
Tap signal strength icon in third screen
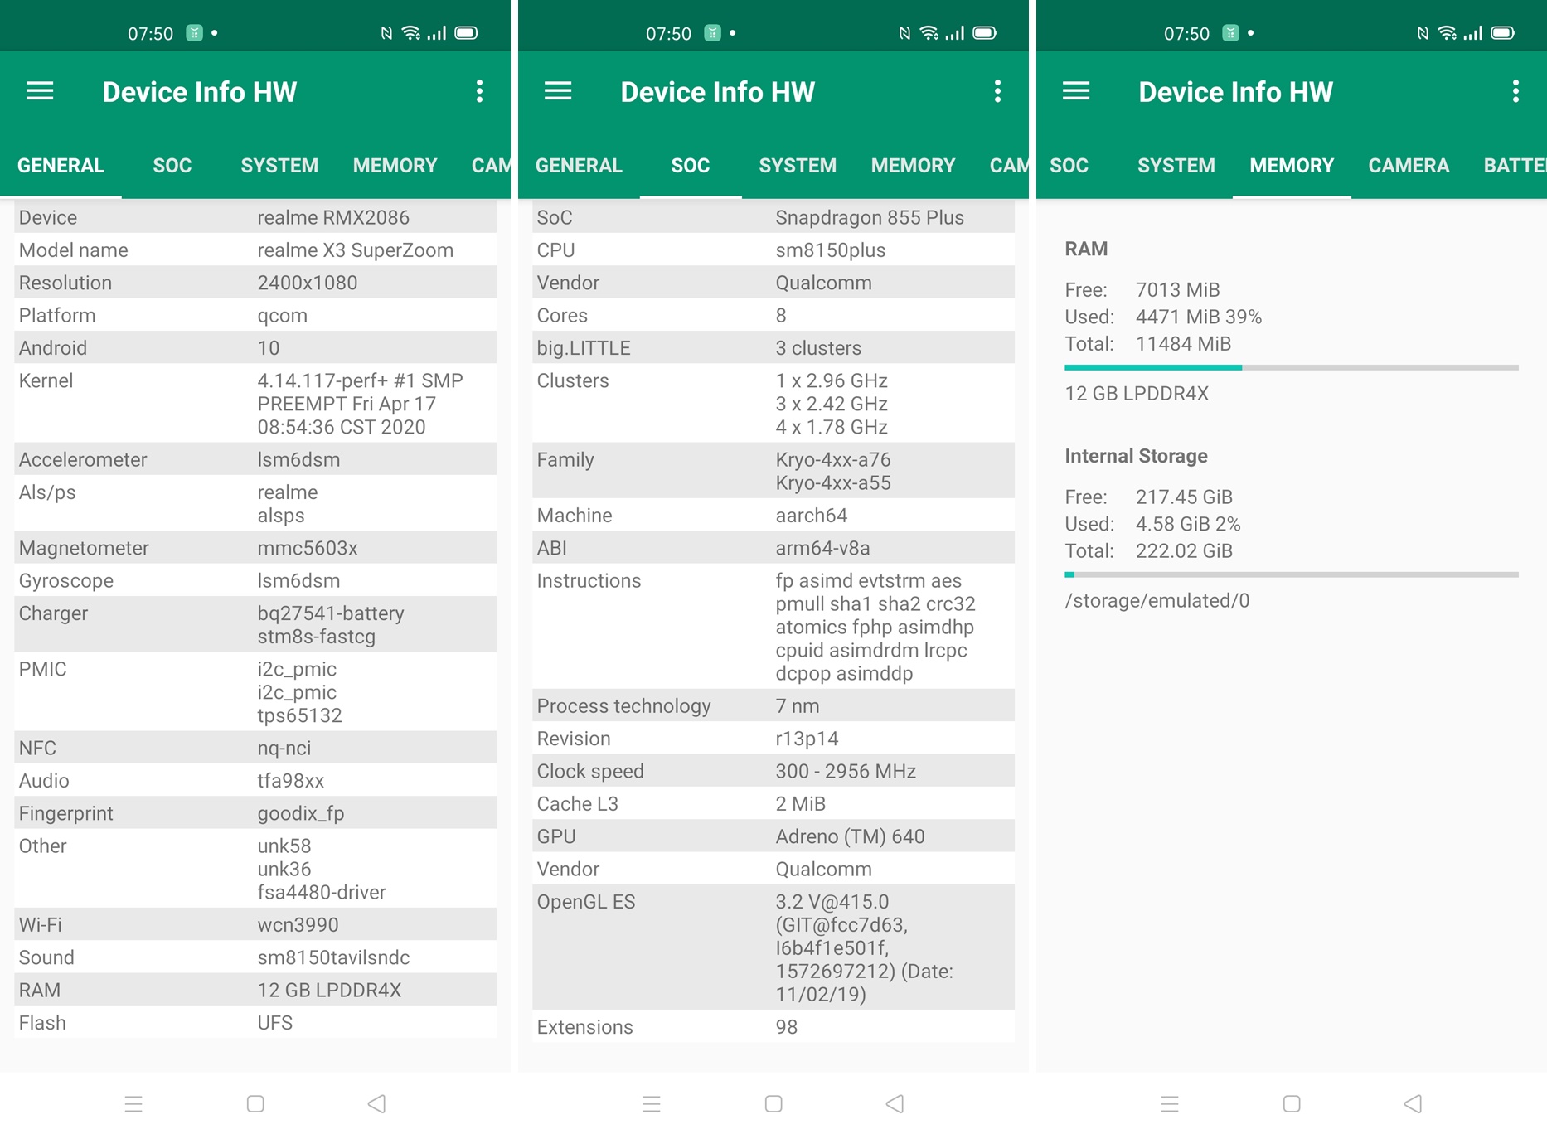pyautogui.click(x=1472, y=33)
